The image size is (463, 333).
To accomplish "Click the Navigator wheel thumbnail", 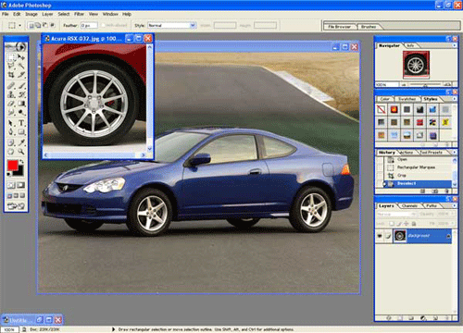I will click(x=416, y=65).
